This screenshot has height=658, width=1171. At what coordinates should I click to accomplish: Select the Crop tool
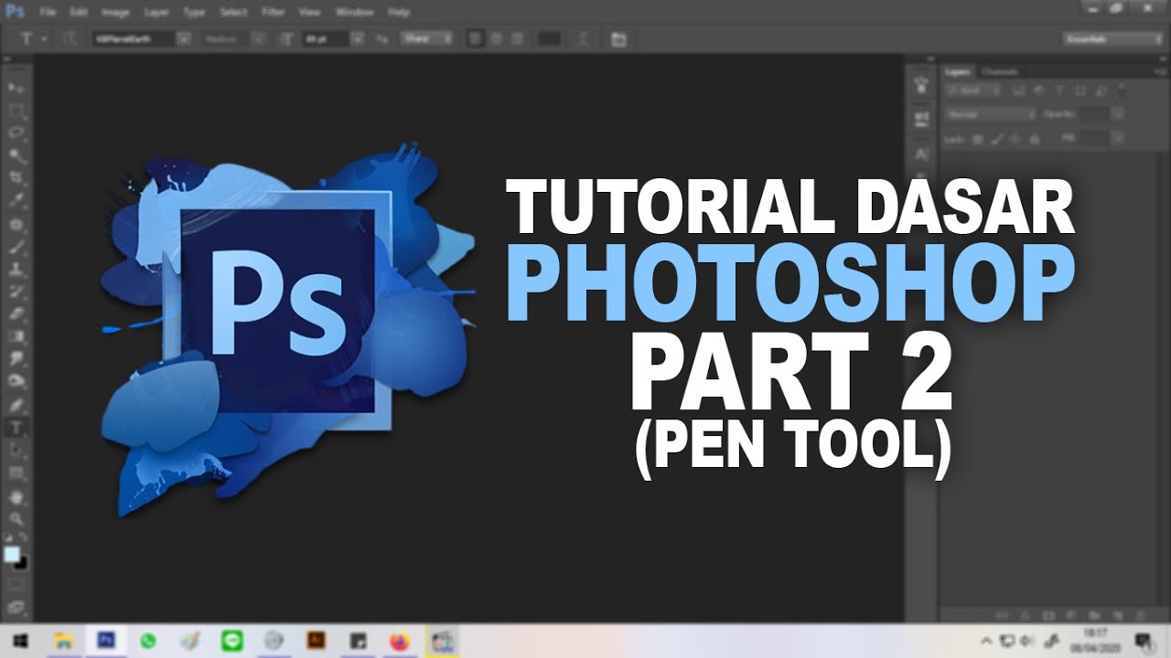click(16, 178)
